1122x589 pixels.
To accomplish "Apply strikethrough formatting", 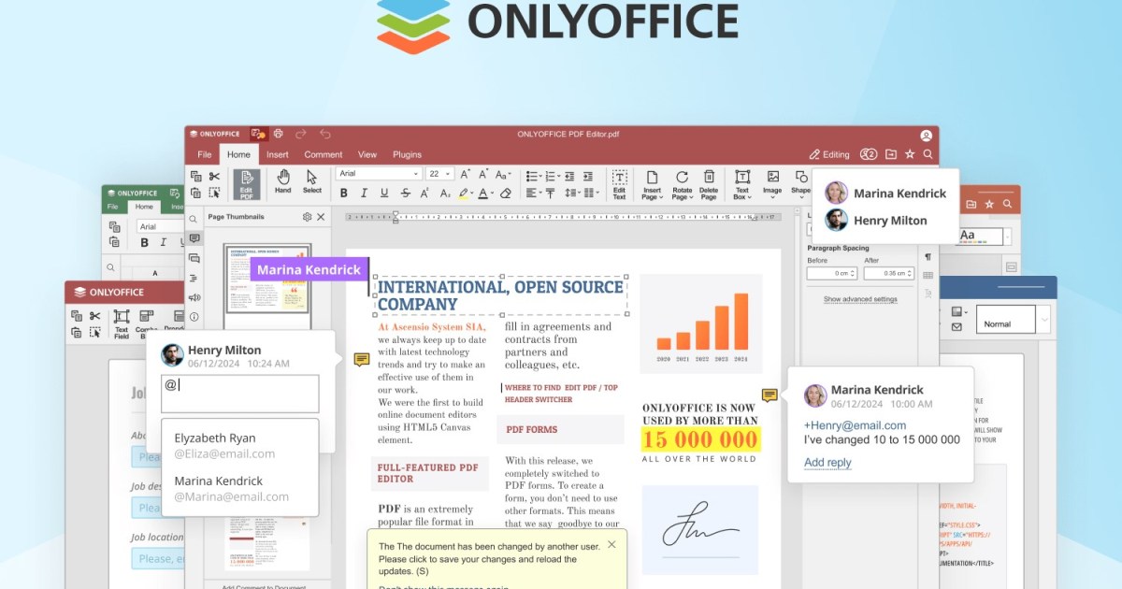I will (405, 194).
